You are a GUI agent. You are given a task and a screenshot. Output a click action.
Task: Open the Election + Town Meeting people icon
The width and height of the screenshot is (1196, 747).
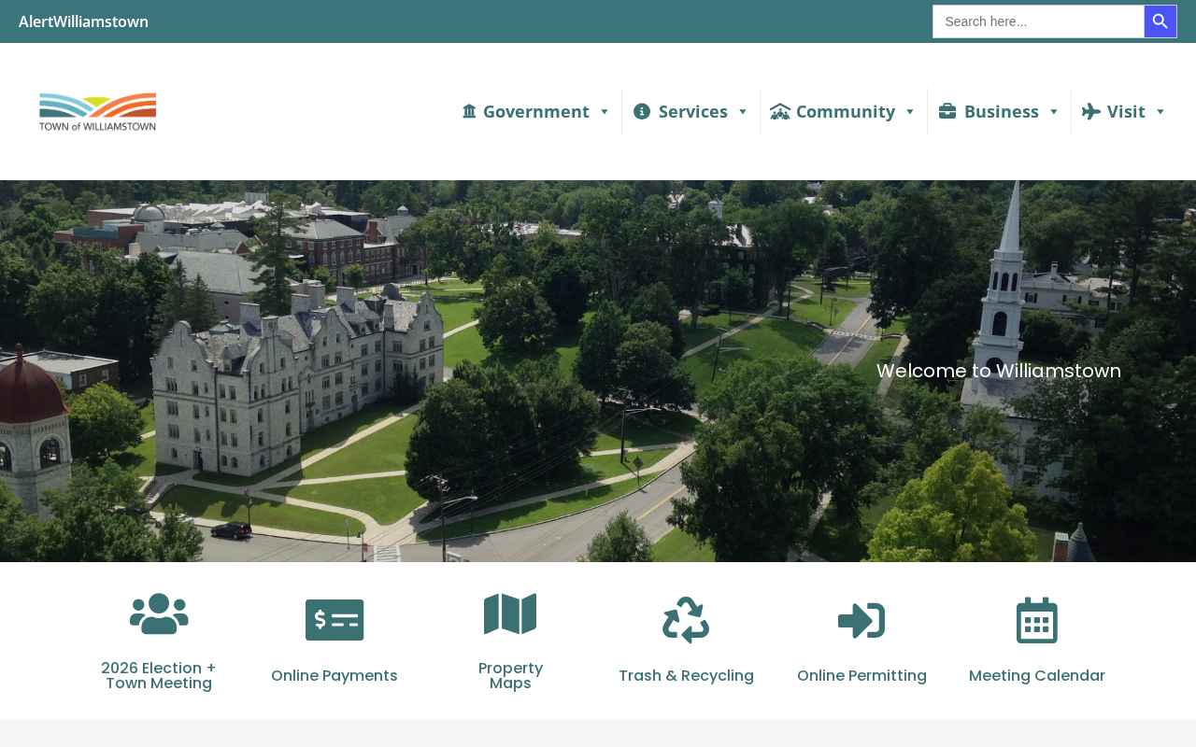(159, 613)
